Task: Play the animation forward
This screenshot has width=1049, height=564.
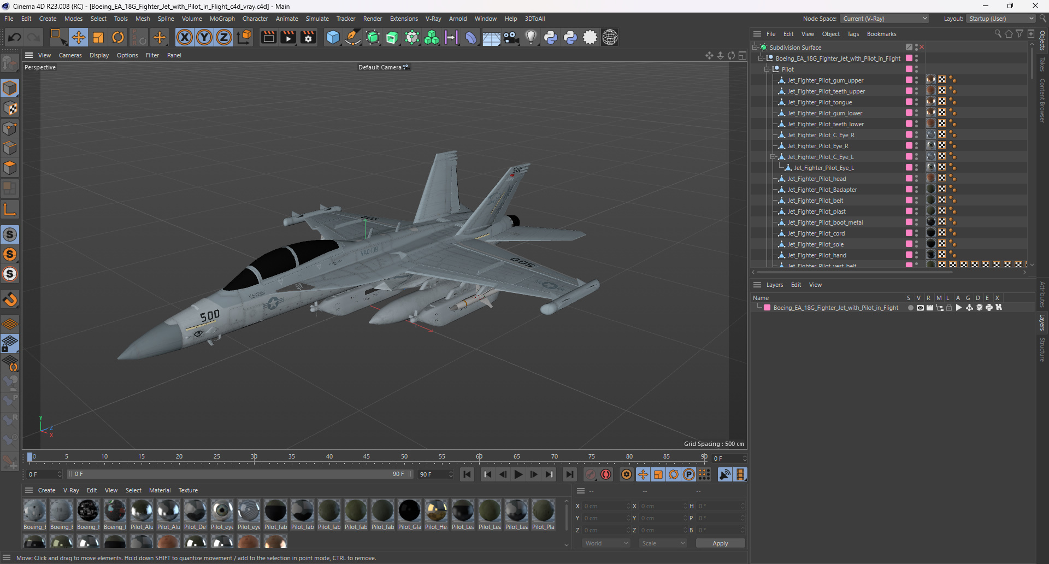Action: 518,474
